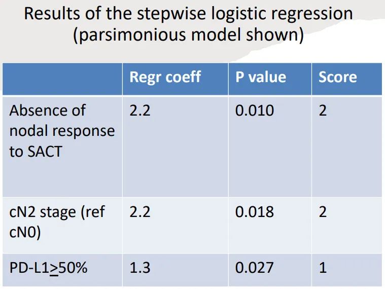Select the "Absence of nodal response to SACT" cell
Image resolution: width=385 pixels, height=289 pixels.
click(x=62, y=131)
